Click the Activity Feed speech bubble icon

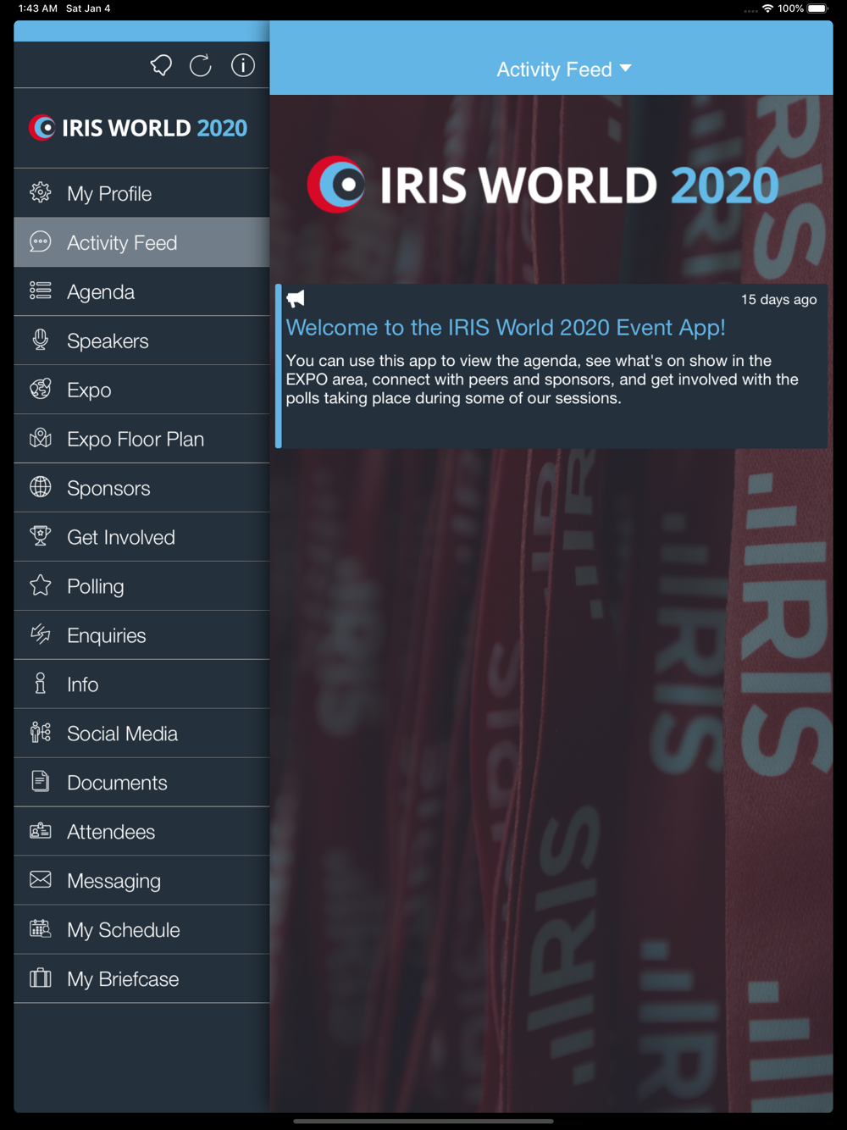click(41, 241)
